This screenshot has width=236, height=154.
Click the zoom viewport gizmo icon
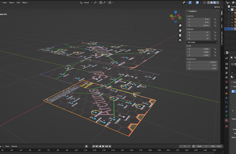(x=180, y=26)
